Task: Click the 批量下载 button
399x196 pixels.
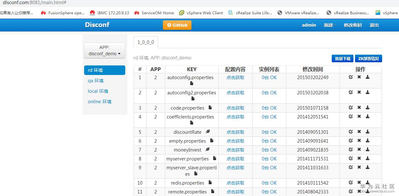Action: (x=343, y=58)
